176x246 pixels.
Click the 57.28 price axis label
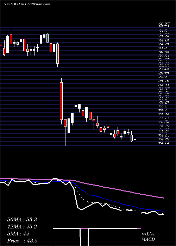tap(164, 69)
